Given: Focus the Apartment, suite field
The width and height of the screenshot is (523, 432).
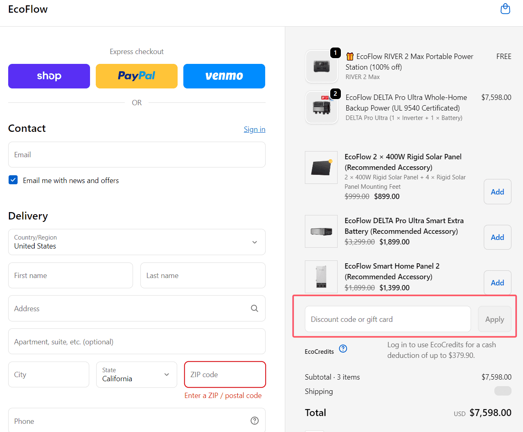Looking at the screenshot, I should [x=137, y=342].
